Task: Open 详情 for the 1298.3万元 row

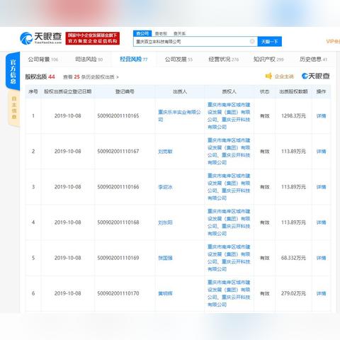Action: [321, 116]
